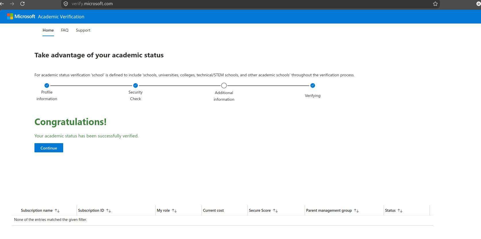481x239 pixels.
Task: Click the Verifying step checkmark
Action: coord(313,85)
